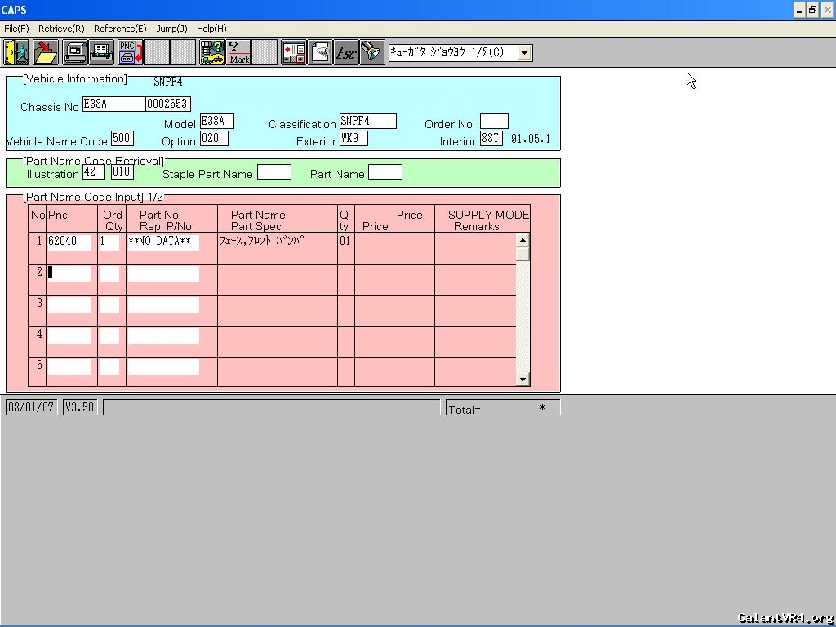Click the red split-window layout icon

click(294, 52)
